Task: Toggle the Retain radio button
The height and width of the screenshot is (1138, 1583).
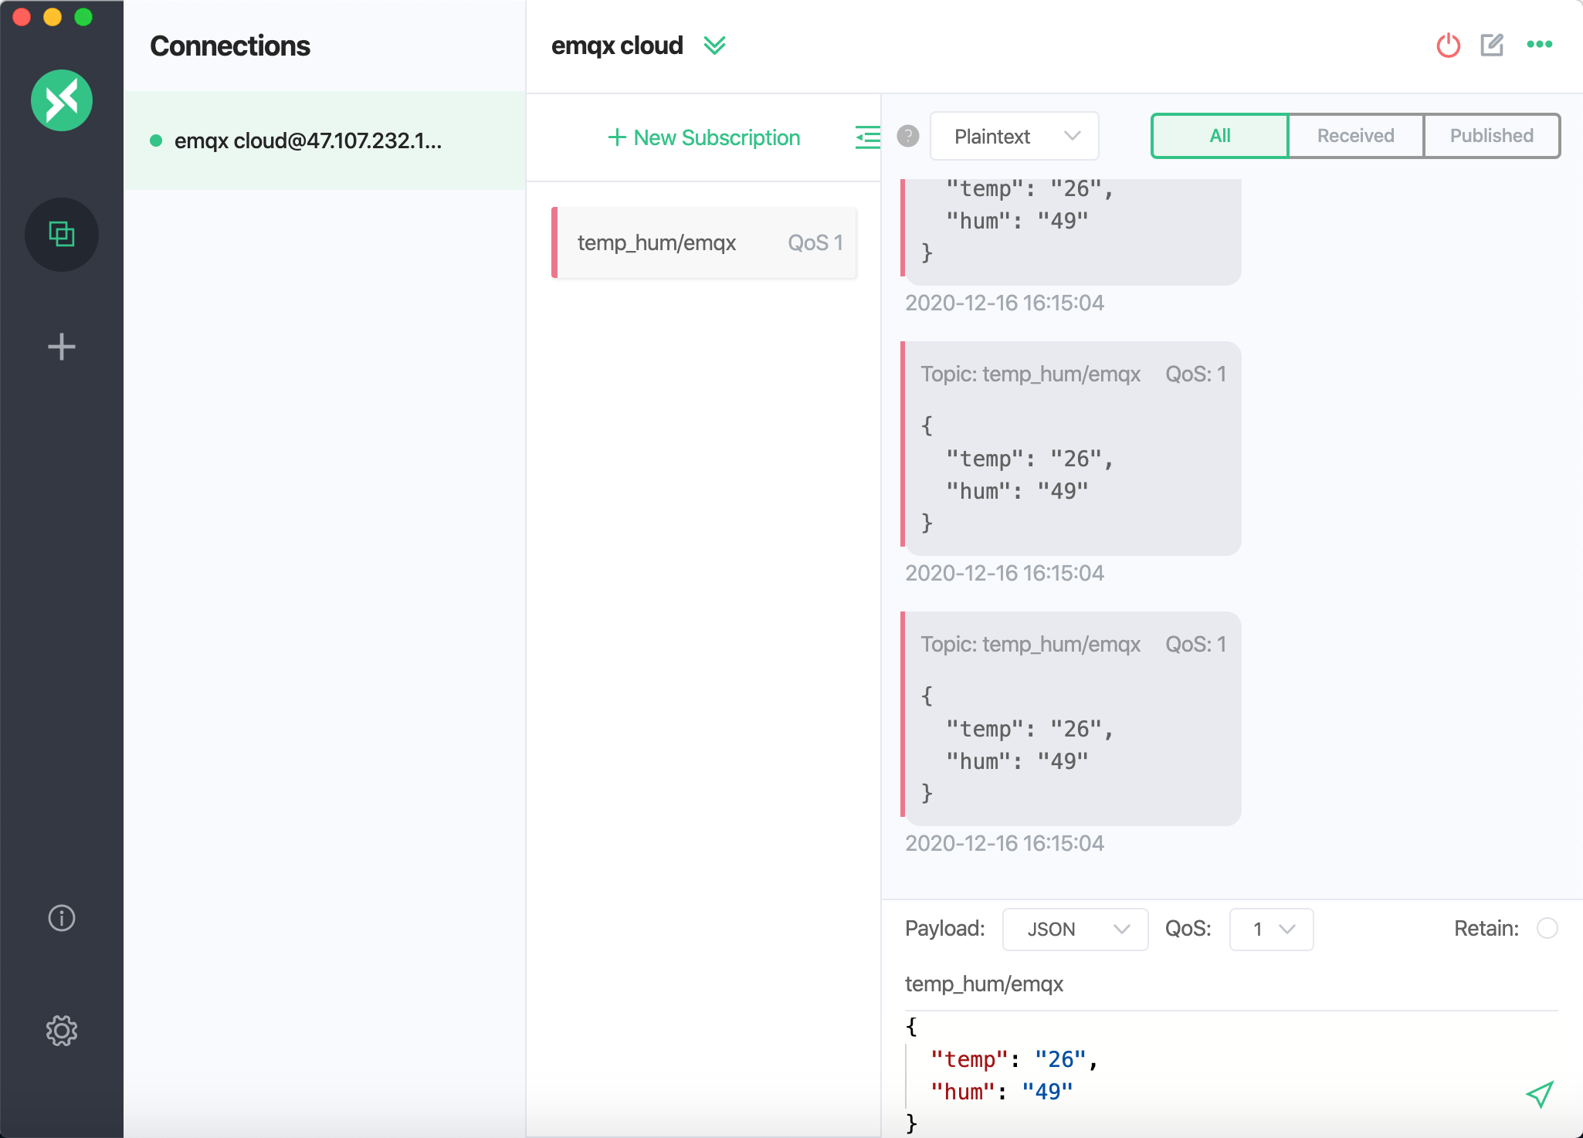Action: pos(1547,928)
